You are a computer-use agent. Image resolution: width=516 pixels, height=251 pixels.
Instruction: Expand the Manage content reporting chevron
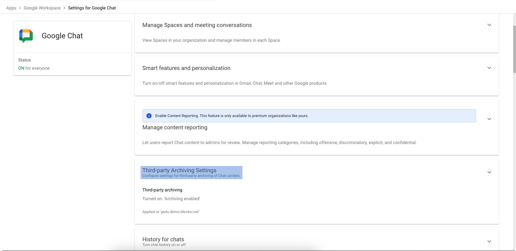tap(489, 119)
